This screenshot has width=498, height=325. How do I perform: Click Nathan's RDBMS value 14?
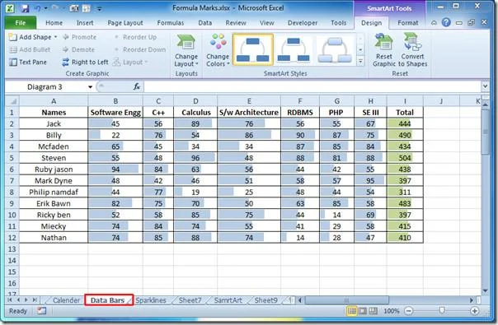pos(300,238)
